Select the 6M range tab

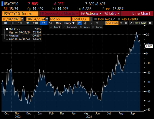27,23
